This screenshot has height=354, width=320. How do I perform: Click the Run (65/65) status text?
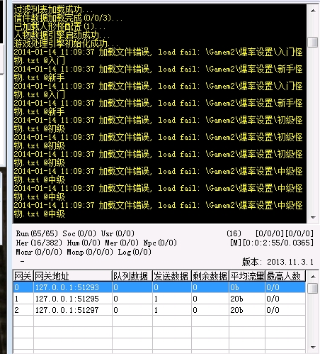click(x=37, y=233)
